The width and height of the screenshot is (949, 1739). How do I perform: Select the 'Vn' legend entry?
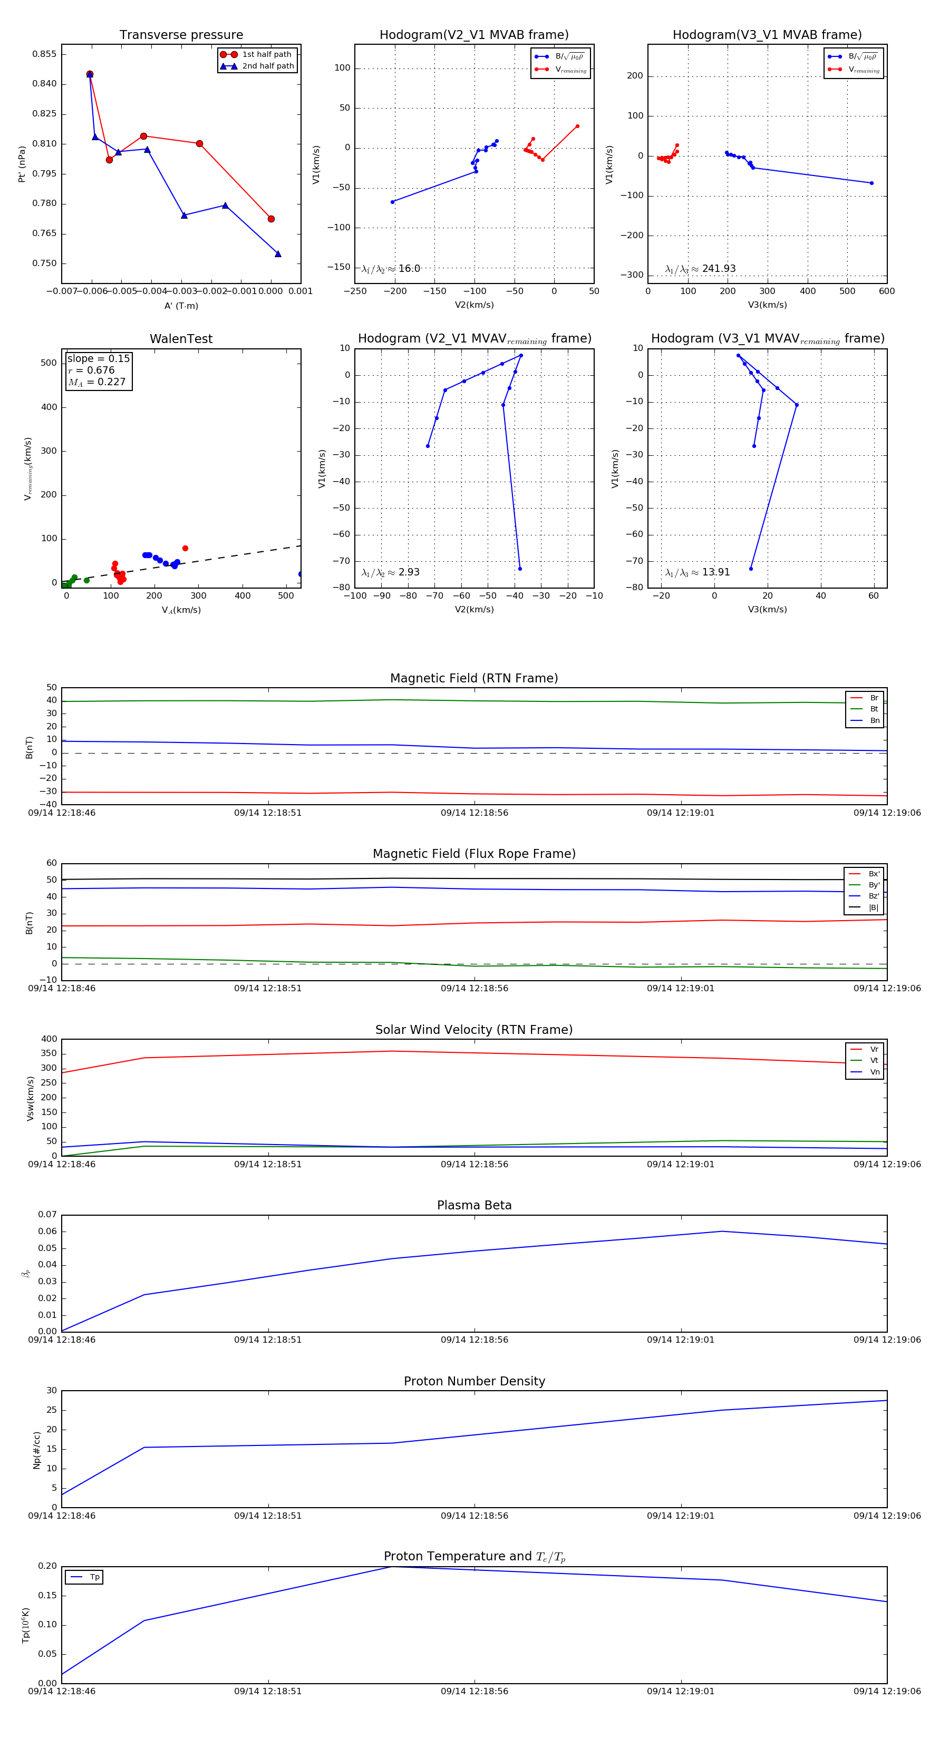tap(865, 1072)
